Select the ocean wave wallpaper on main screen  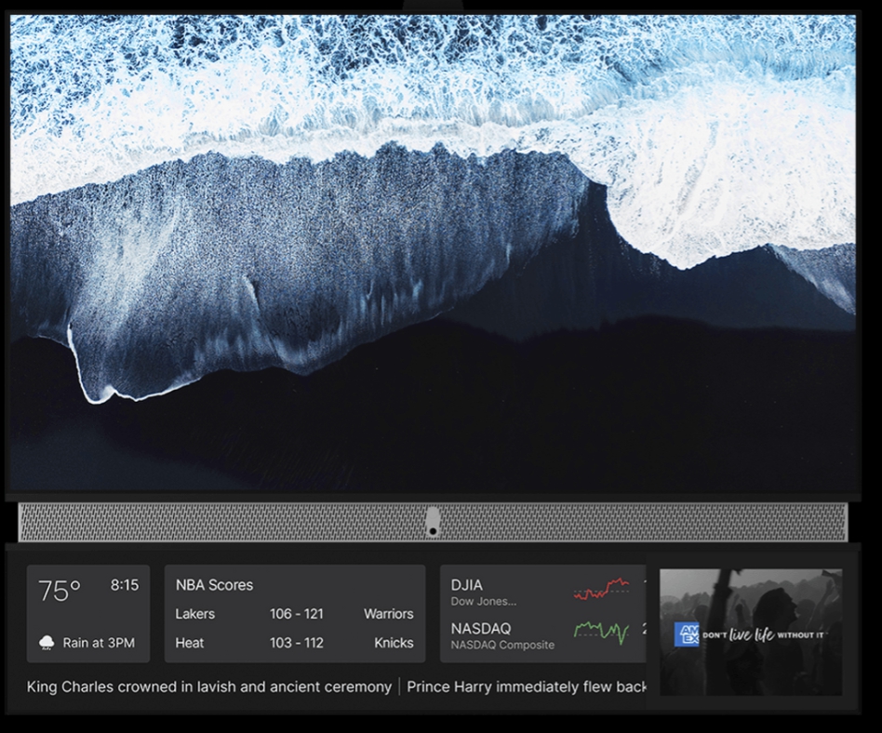[x=434, y=253]
